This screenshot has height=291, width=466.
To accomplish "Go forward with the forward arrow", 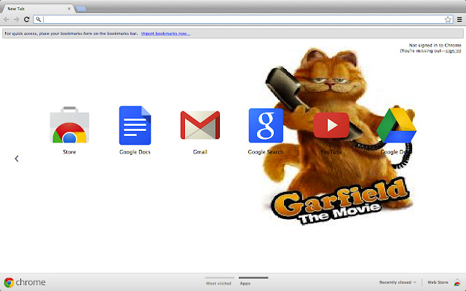I will pos(16,20).
